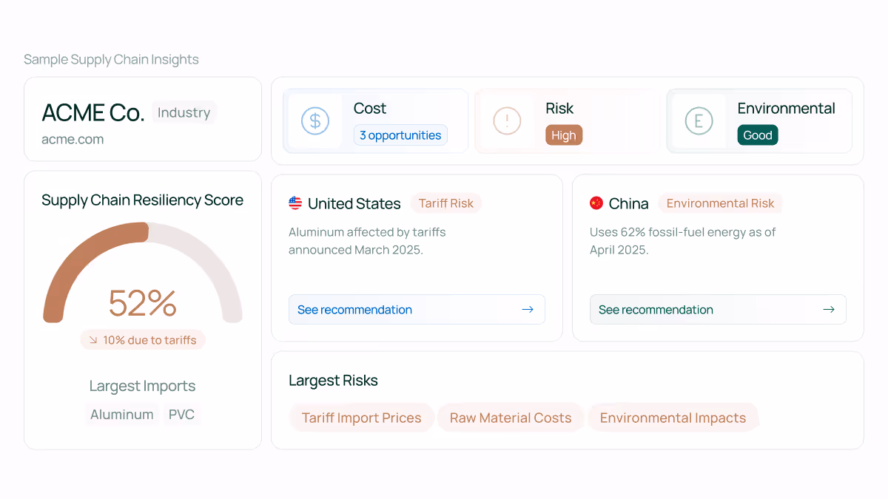Open the acme.com link

(73, 139)
